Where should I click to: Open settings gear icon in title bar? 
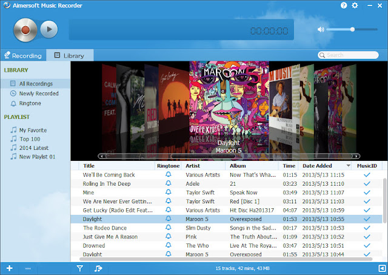point(355,5)
